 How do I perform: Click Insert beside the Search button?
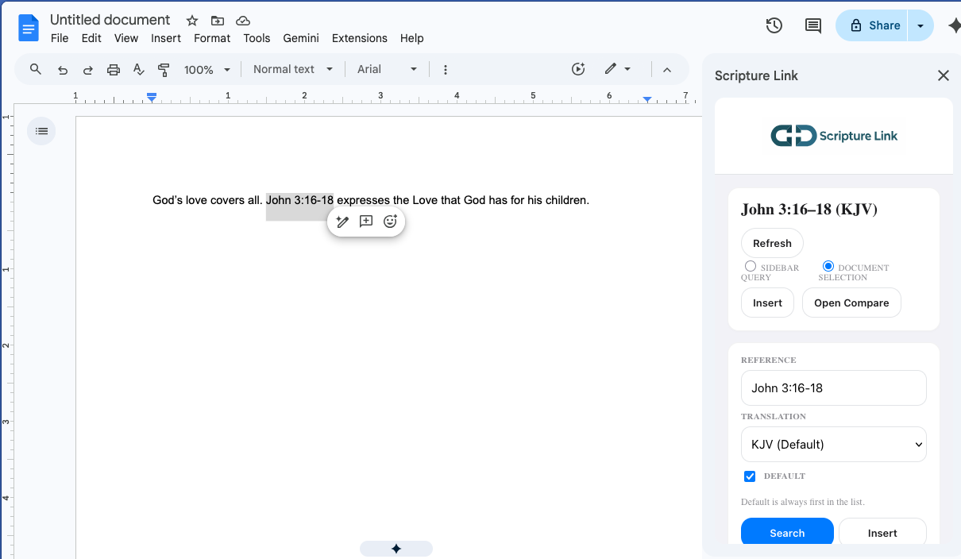click(x=882, y=532)
